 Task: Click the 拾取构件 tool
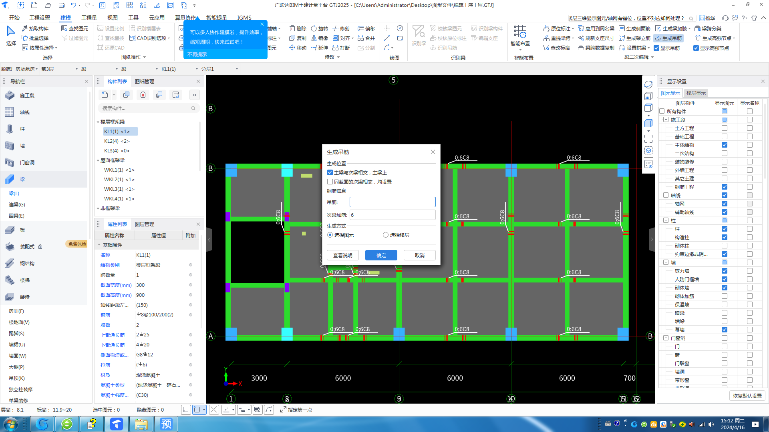(35, 28)
